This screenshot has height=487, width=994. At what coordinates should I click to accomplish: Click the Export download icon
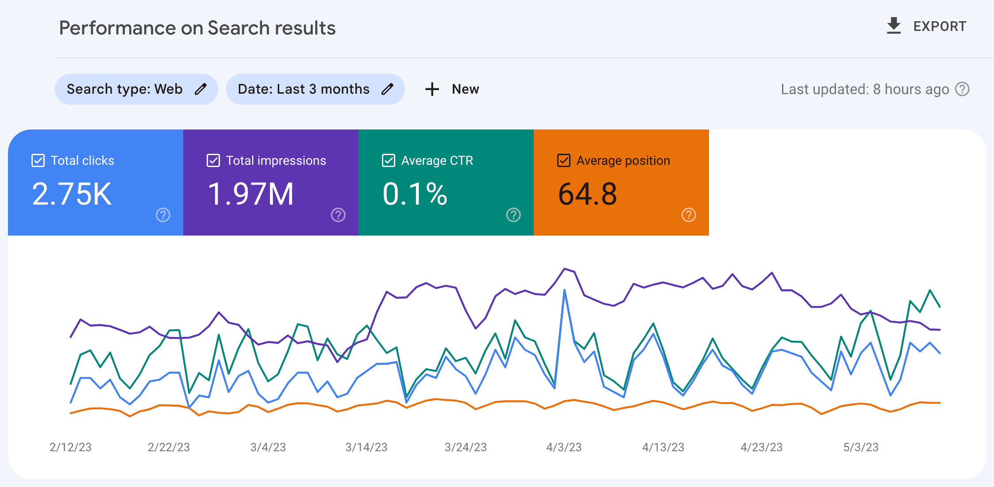click(894, 26)
